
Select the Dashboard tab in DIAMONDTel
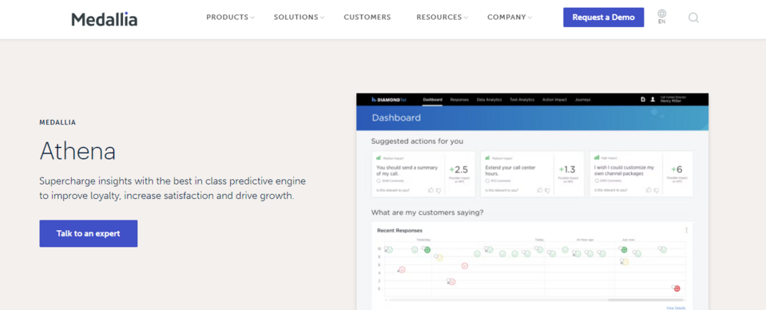tap(432, 100)
